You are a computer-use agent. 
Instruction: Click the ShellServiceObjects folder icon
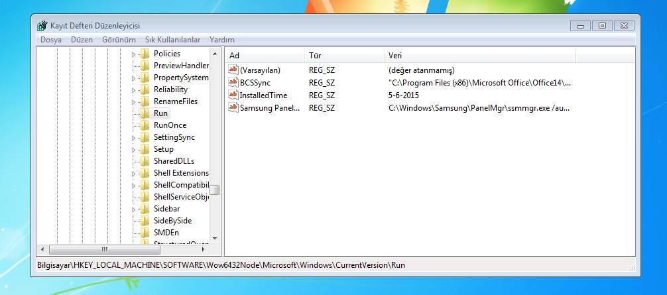(145, 197)
